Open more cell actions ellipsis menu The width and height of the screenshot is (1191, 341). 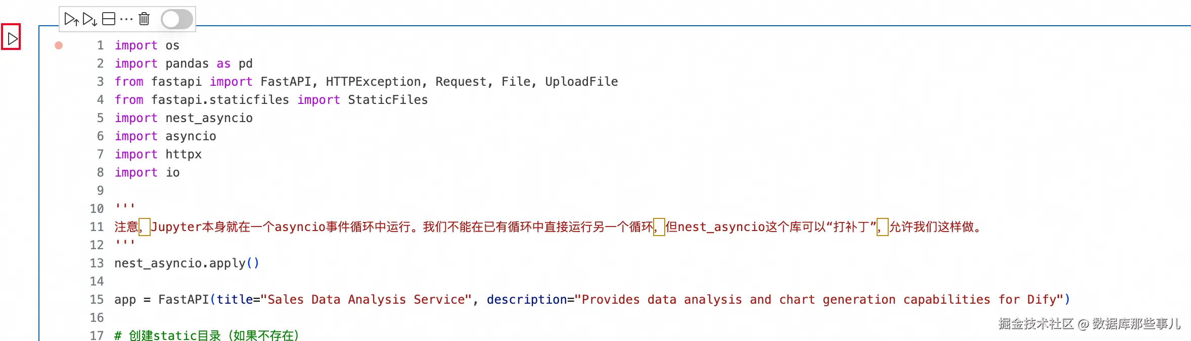click(126, 19)
